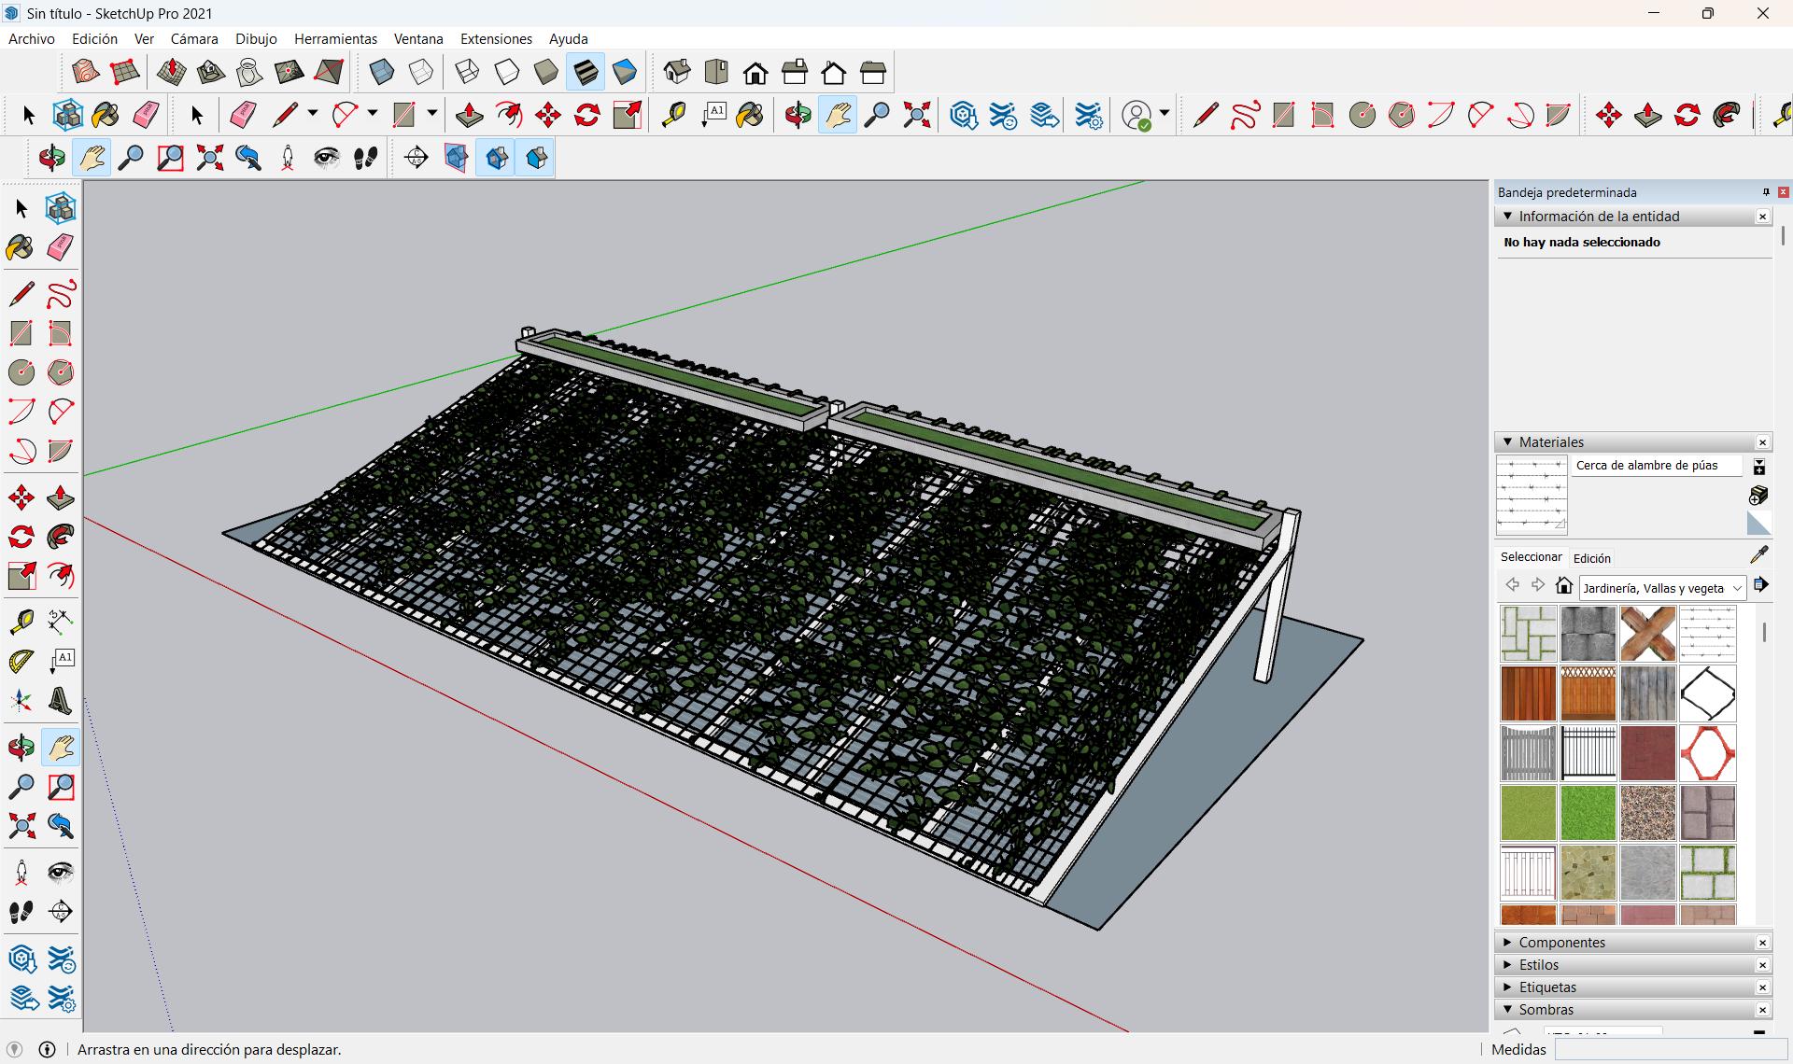Select the Paint Bucket tool in left toolbar

point(21,247)
